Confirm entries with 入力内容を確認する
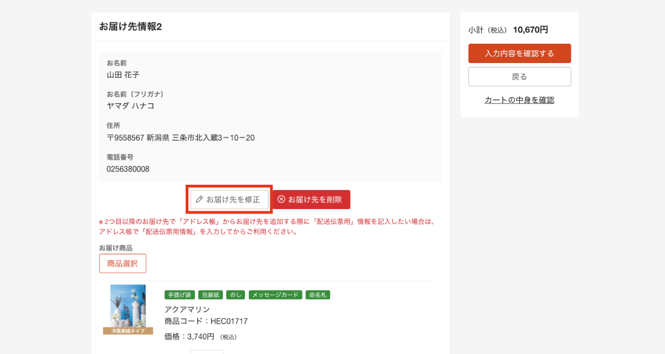The image size is (665, 354). tap(519, 54)
